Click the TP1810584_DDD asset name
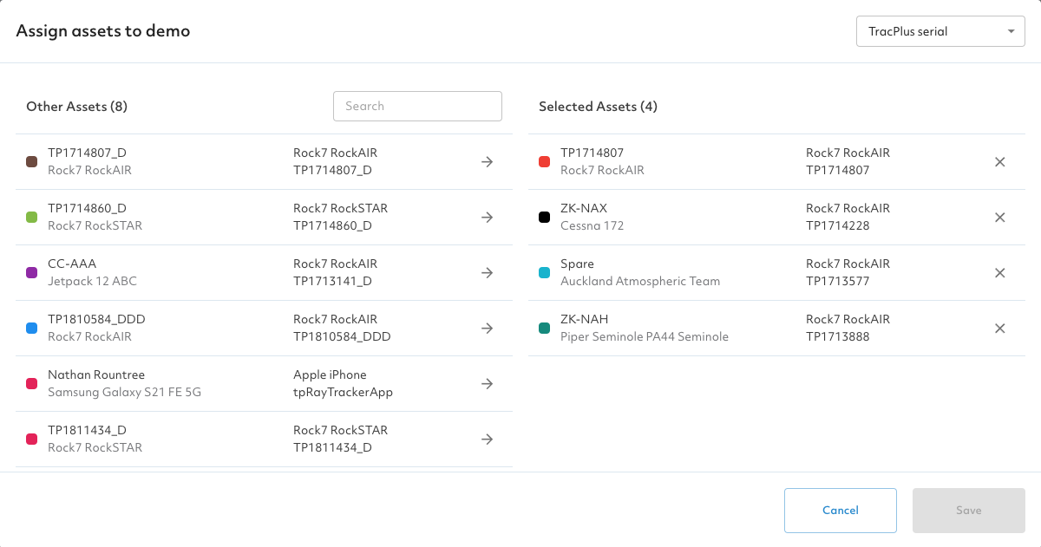Viewport: 1041px width, 547px height. click(x=96, y=319)
